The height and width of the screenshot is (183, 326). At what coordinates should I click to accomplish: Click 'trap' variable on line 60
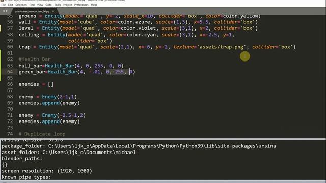(x=24, y=47)
